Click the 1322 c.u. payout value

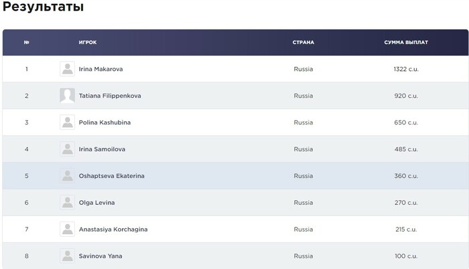406,69
